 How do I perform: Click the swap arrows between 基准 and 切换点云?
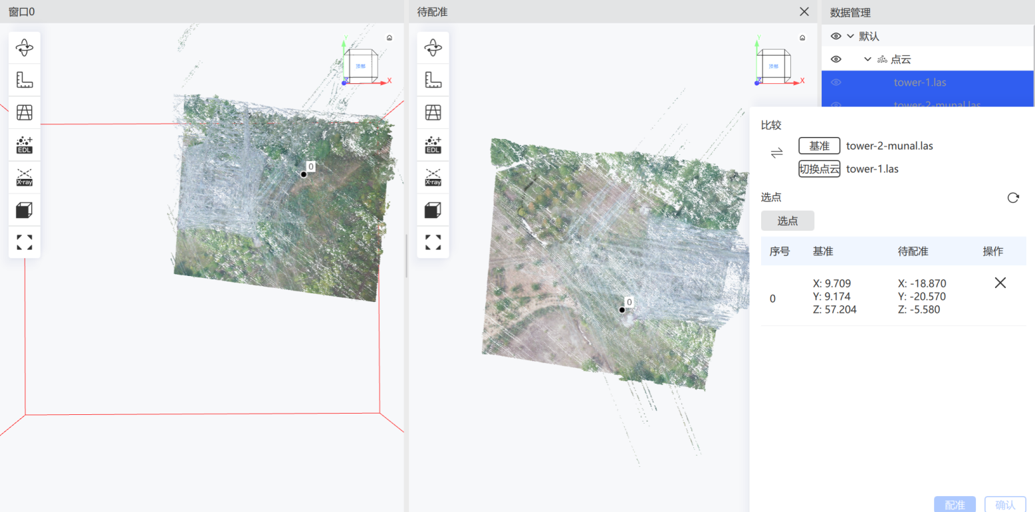[x=776, y=154]
